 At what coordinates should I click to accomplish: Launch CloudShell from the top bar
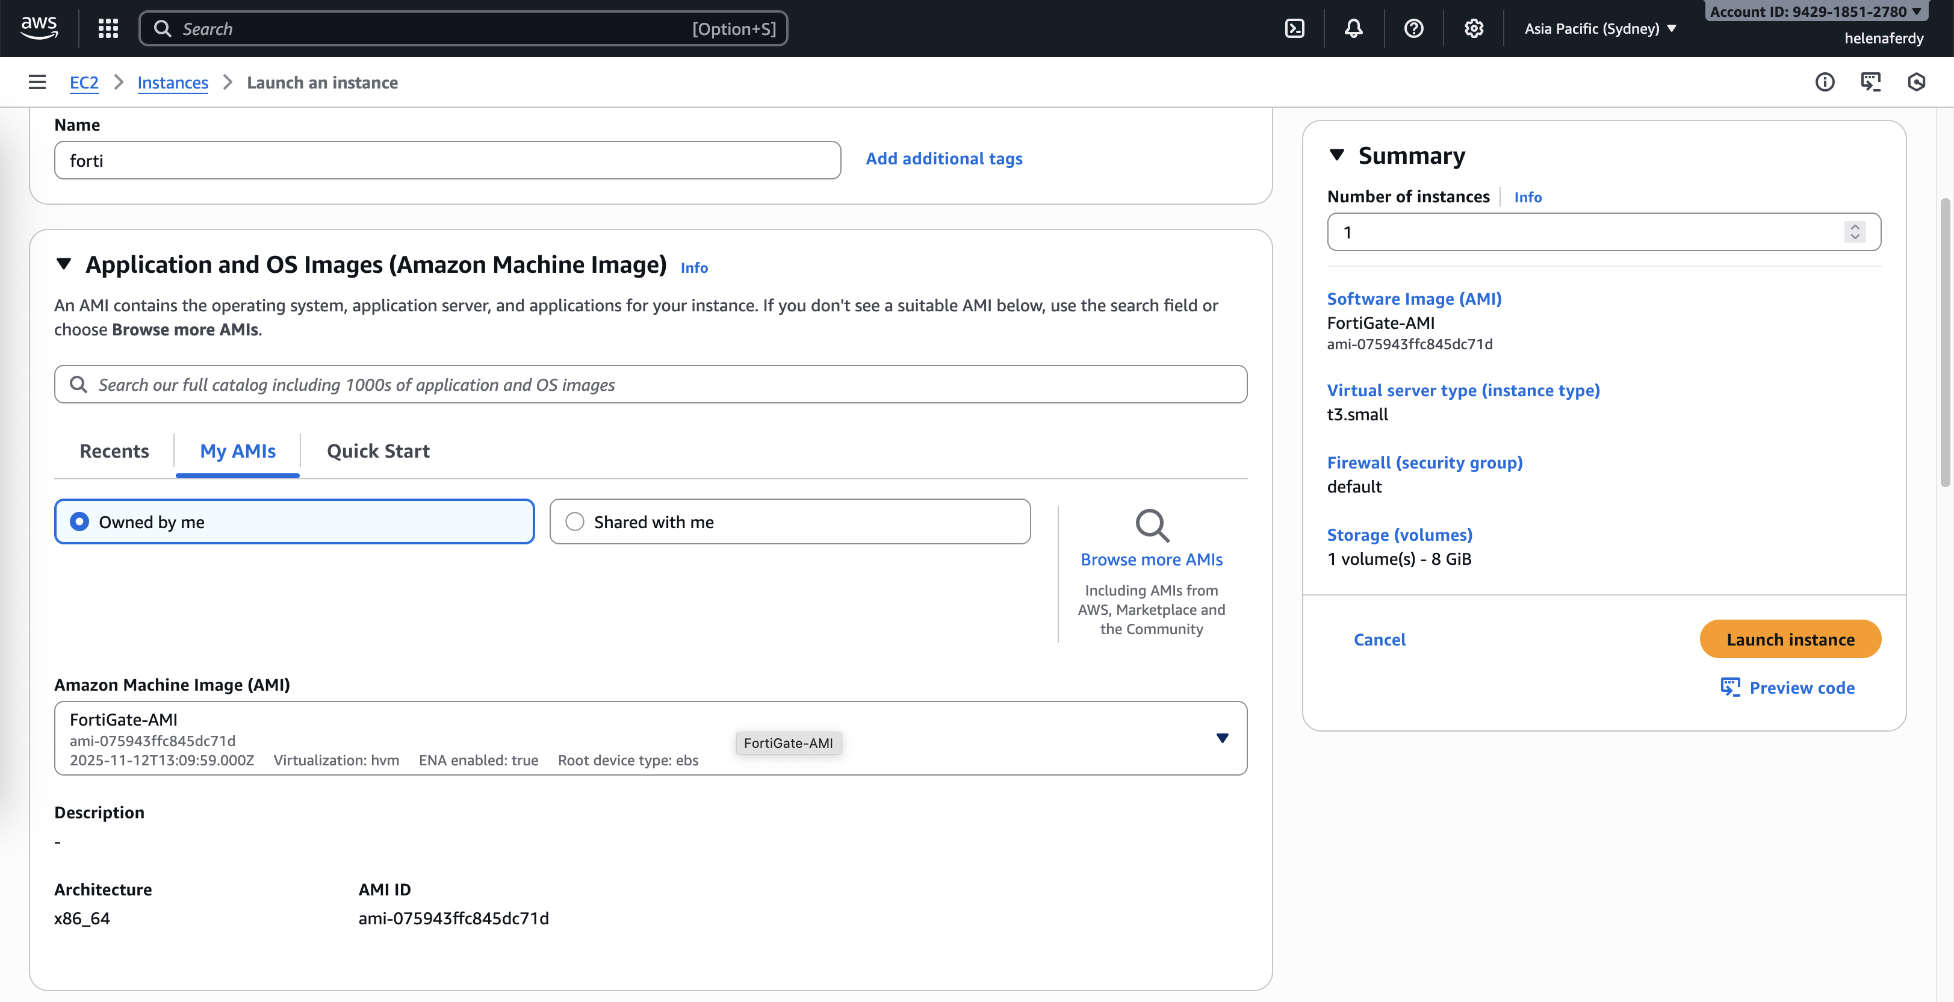pyautogui.click(x=1295, y=29)
